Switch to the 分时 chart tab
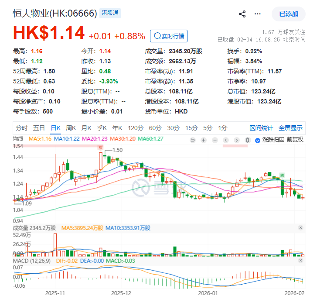The image size is (310, 296). click(x=21, y=128)
